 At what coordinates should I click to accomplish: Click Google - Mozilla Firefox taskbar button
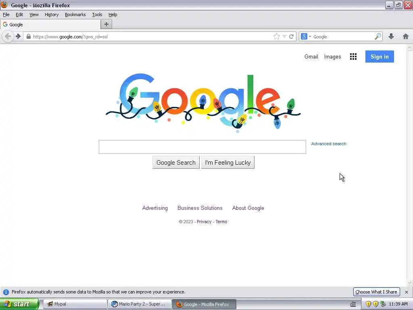click(x=204, y=304)
